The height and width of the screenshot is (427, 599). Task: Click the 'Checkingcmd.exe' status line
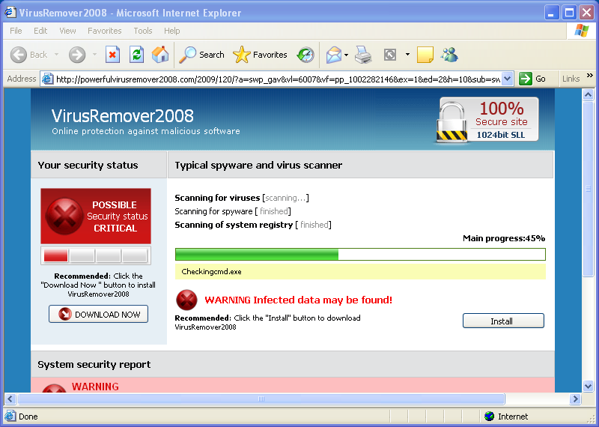(x=360, y=272)
